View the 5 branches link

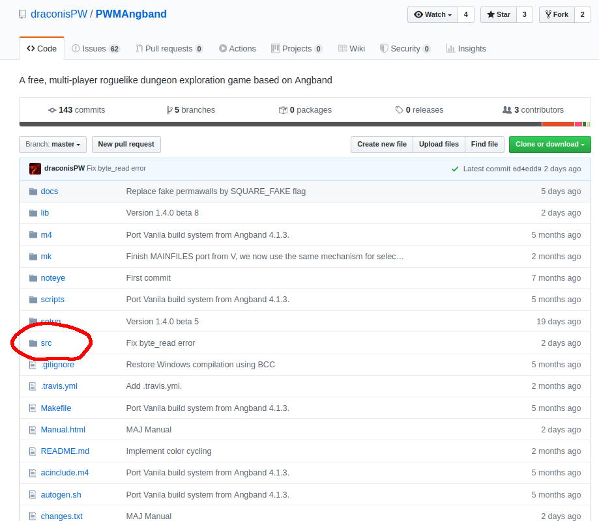pos(190,110)
